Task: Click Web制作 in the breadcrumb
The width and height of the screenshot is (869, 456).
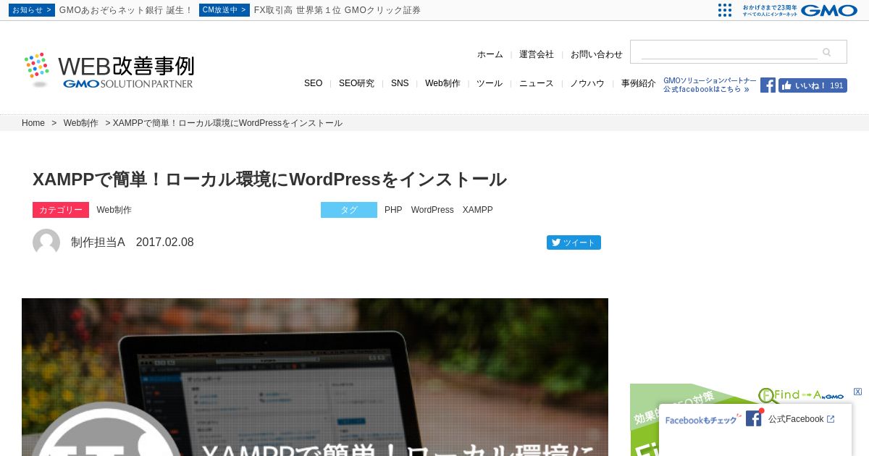Action: click(81, 123)
